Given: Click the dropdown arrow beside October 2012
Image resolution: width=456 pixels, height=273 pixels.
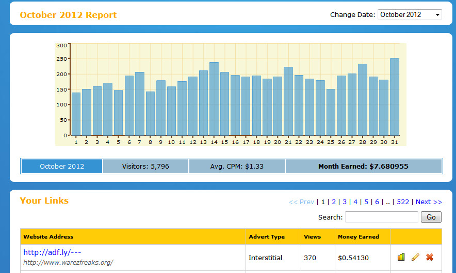Looking at the screenshot, I should pyautogui.click(x=437, y=15).
